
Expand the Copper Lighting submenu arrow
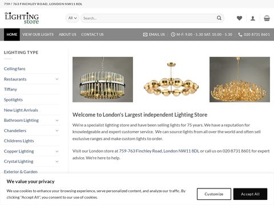coord(57,151)
